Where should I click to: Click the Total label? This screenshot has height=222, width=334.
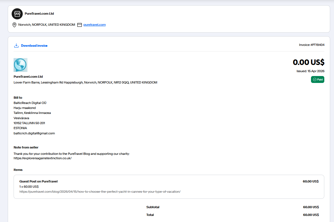150,215
